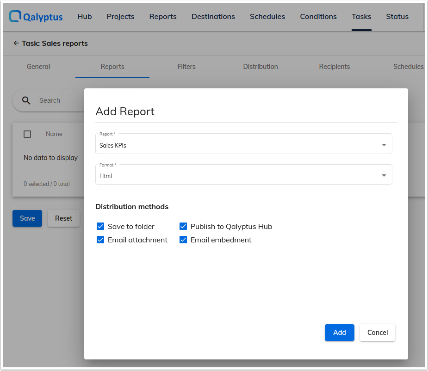
Task: Open the Distribution tab
Action: 260,67
